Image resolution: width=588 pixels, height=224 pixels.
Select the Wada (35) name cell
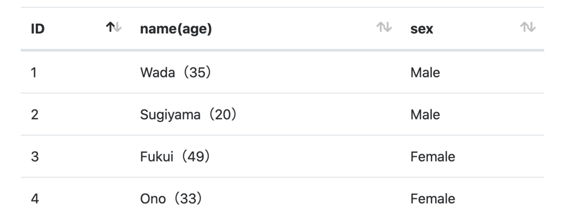tap(175, 73)
